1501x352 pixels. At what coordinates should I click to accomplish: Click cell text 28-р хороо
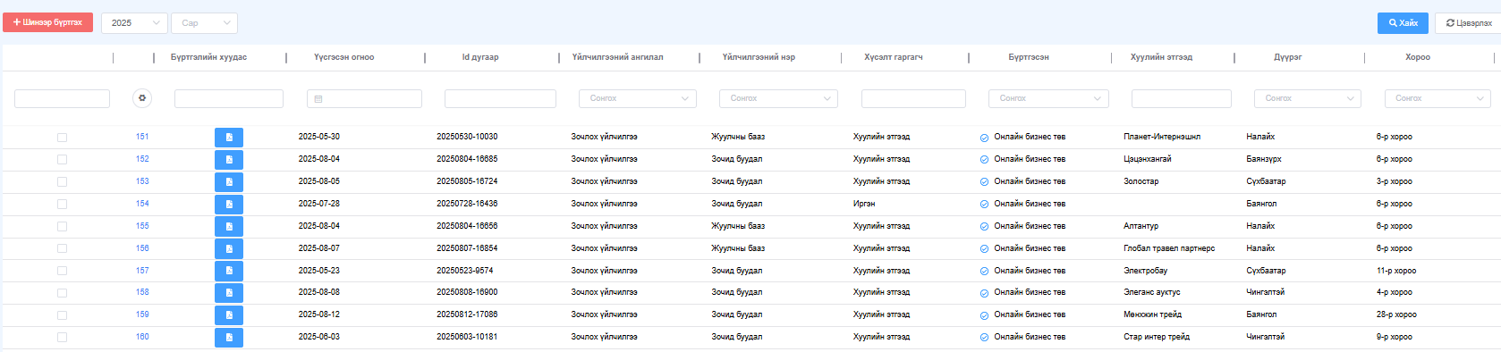pyautogui.click(x=1396, y=314)
